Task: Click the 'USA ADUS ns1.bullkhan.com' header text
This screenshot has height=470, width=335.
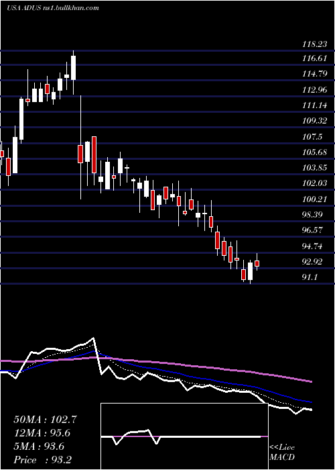Action: [53, 8]
